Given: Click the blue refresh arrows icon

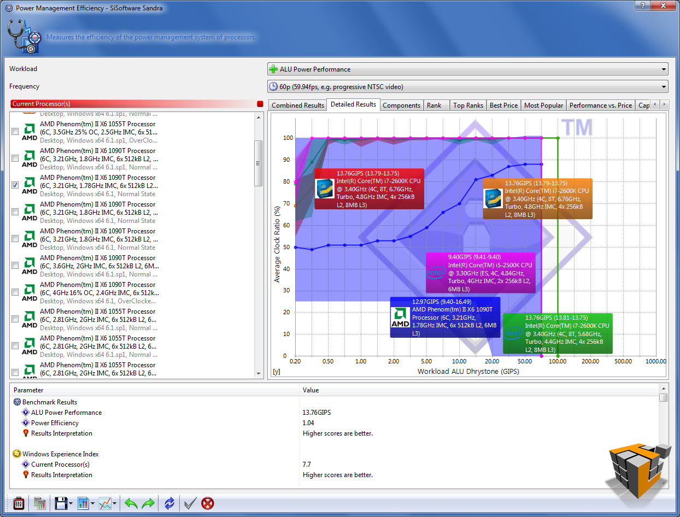Looking at the screenshot, I should pos(169,503).
